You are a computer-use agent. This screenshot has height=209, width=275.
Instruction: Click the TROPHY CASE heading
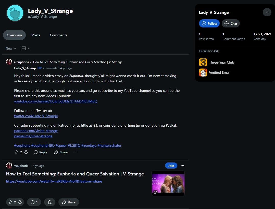click(x=209, y=51)
